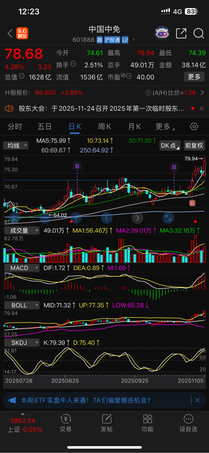Tap the left 自 marker on chart
This screenshot has height=453, width=209.
point(77,166)
